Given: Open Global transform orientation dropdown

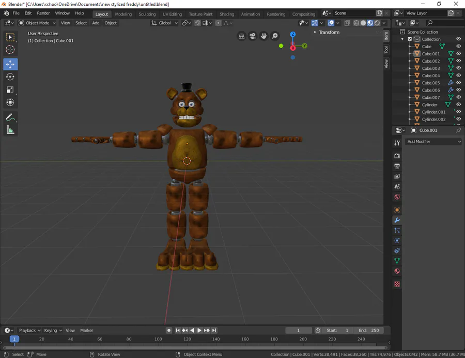Looking at the screenshot, I should tap(165, 23).
